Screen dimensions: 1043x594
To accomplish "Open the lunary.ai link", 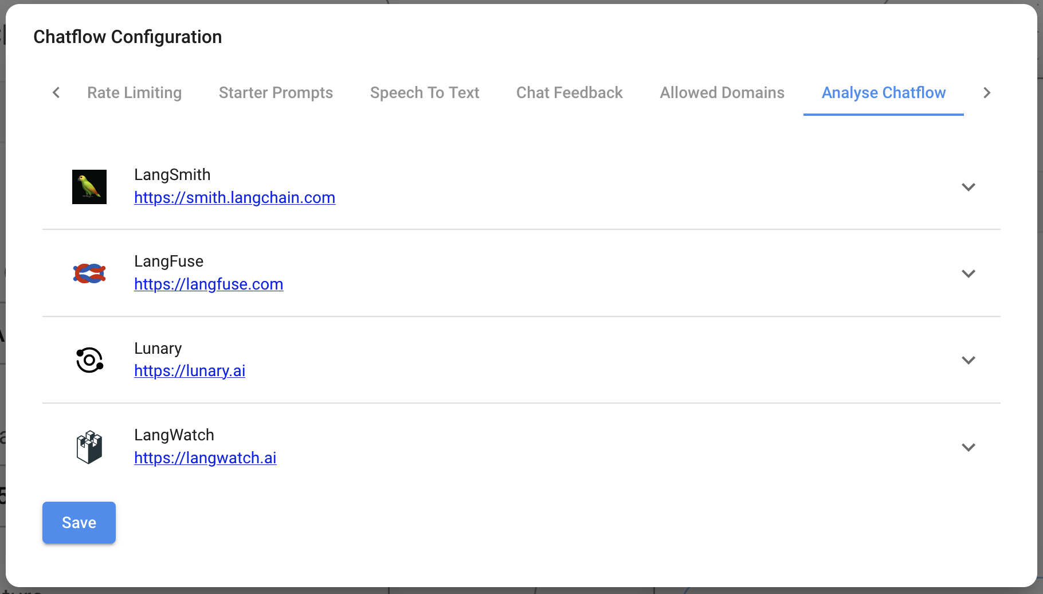I will (190, 370).
